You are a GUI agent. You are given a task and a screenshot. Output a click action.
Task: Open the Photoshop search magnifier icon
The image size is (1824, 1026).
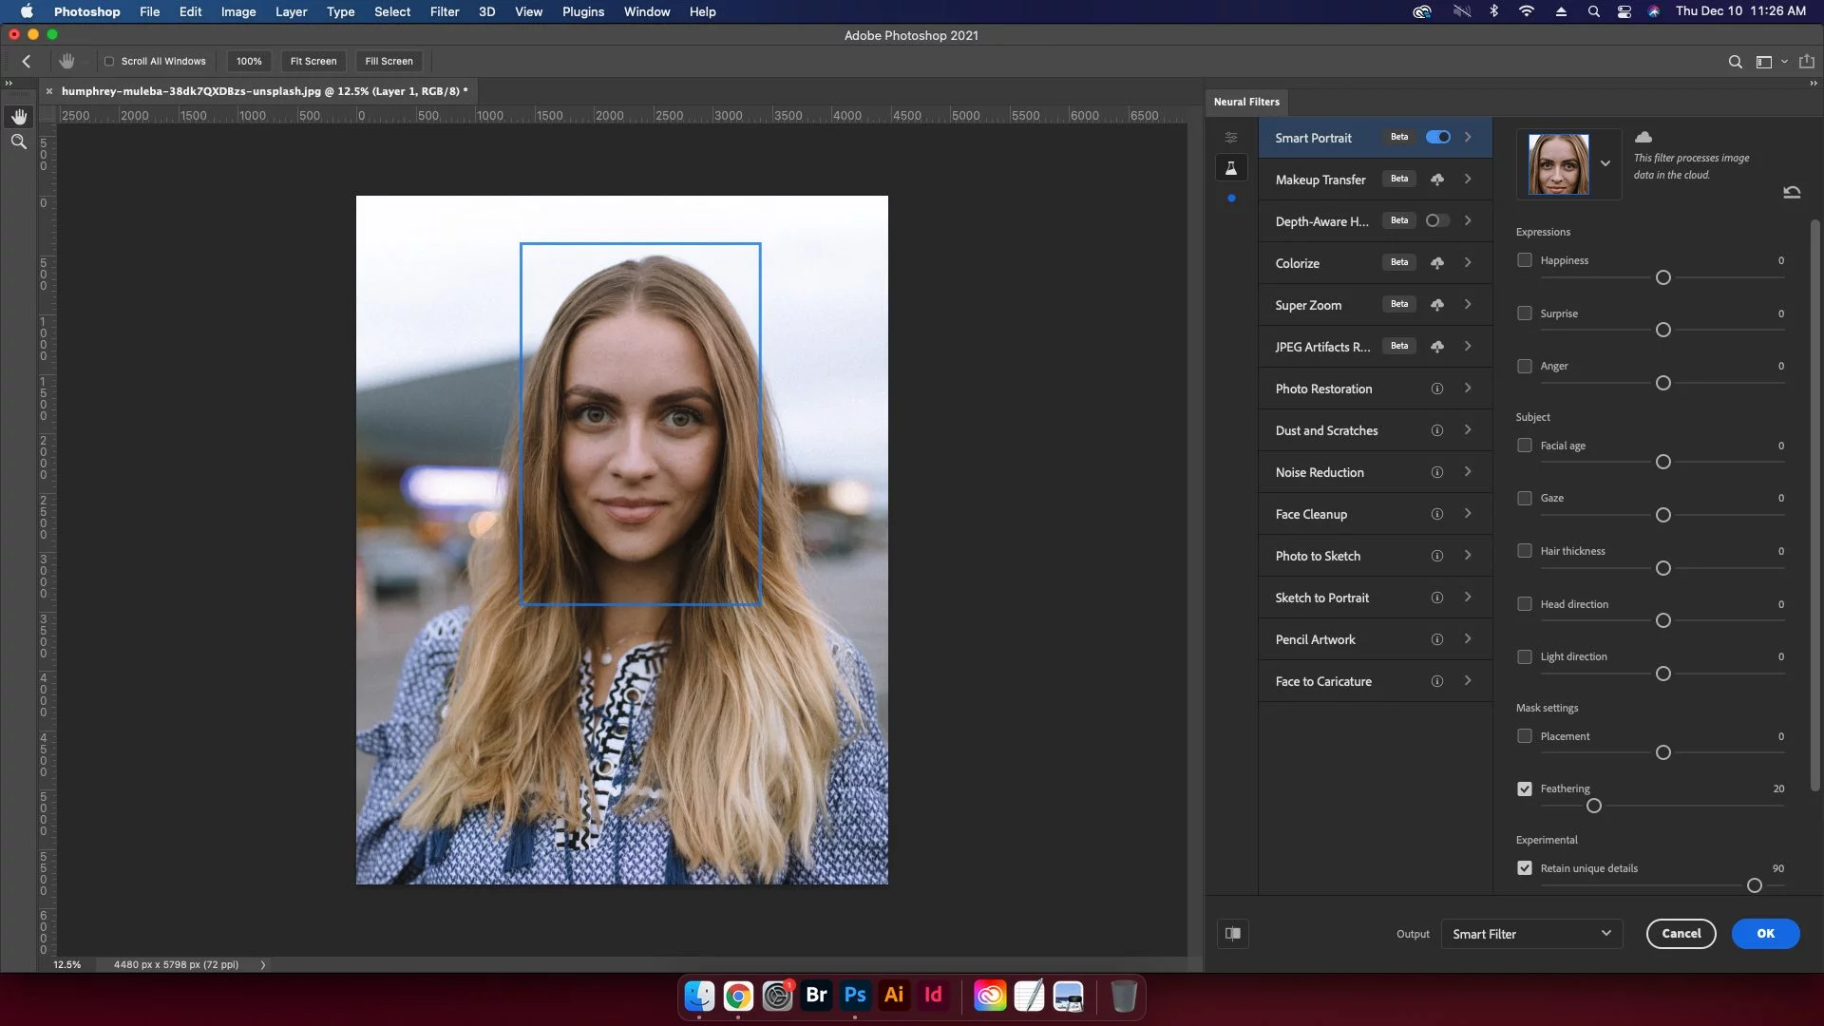tap(1735, 62)
